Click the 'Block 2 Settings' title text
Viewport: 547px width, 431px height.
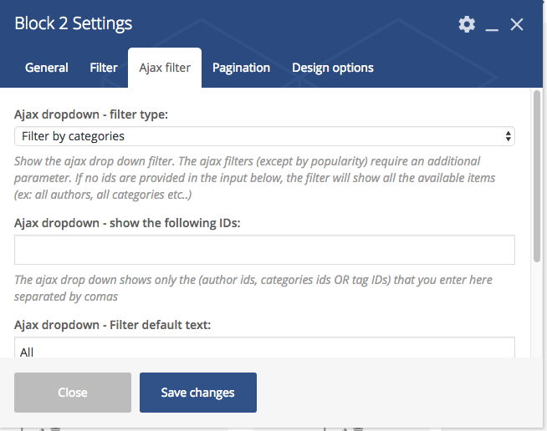74,24
